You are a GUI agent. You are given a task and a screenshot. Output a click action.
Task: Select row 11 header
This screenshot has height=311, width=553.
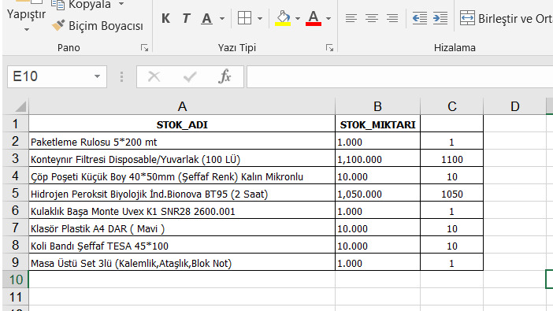click(16, 297)
